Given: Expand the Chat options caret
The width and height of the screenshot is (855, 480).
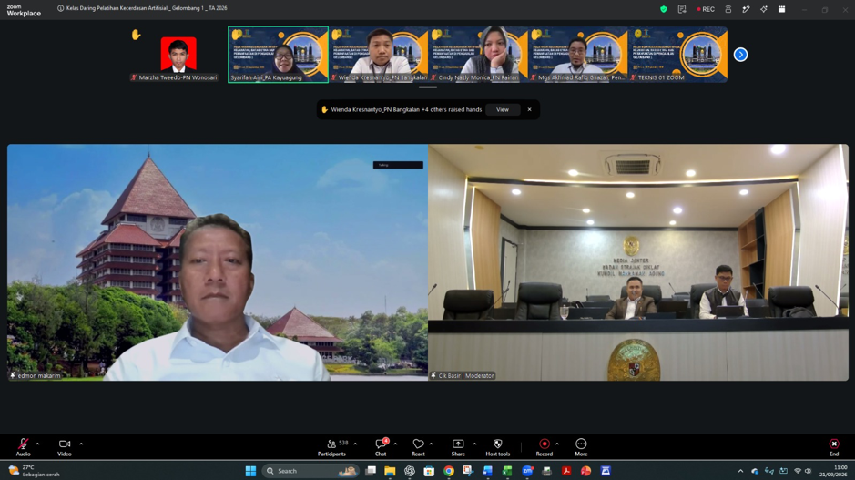Looking at the screenshot, I should click(395, 444).
